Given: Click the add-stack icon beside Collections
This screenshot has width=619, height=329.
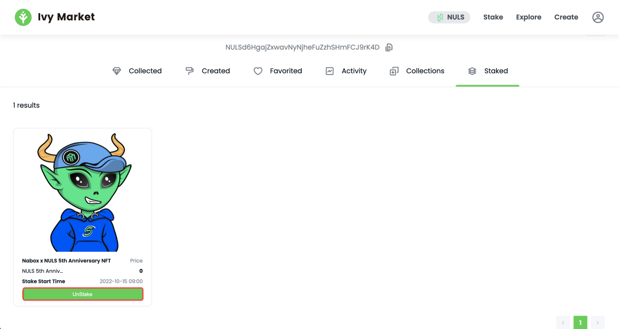Looking at the screenshot, I should pos(394,71).
